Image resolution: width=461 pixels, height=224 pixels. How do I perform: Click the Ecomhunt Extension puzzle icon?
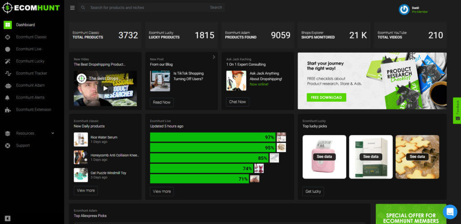8,110
